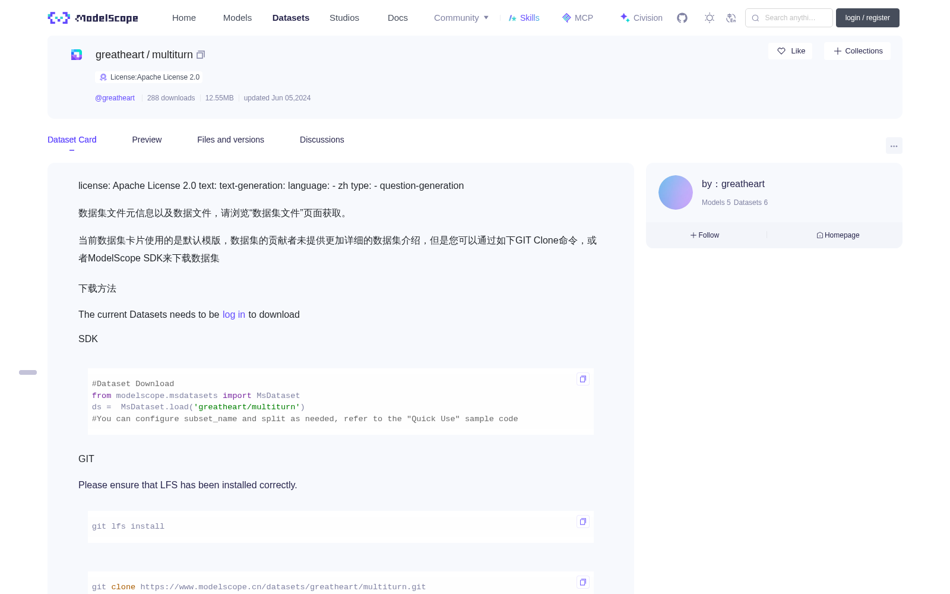Click the 'SDK' heading text

88,339
